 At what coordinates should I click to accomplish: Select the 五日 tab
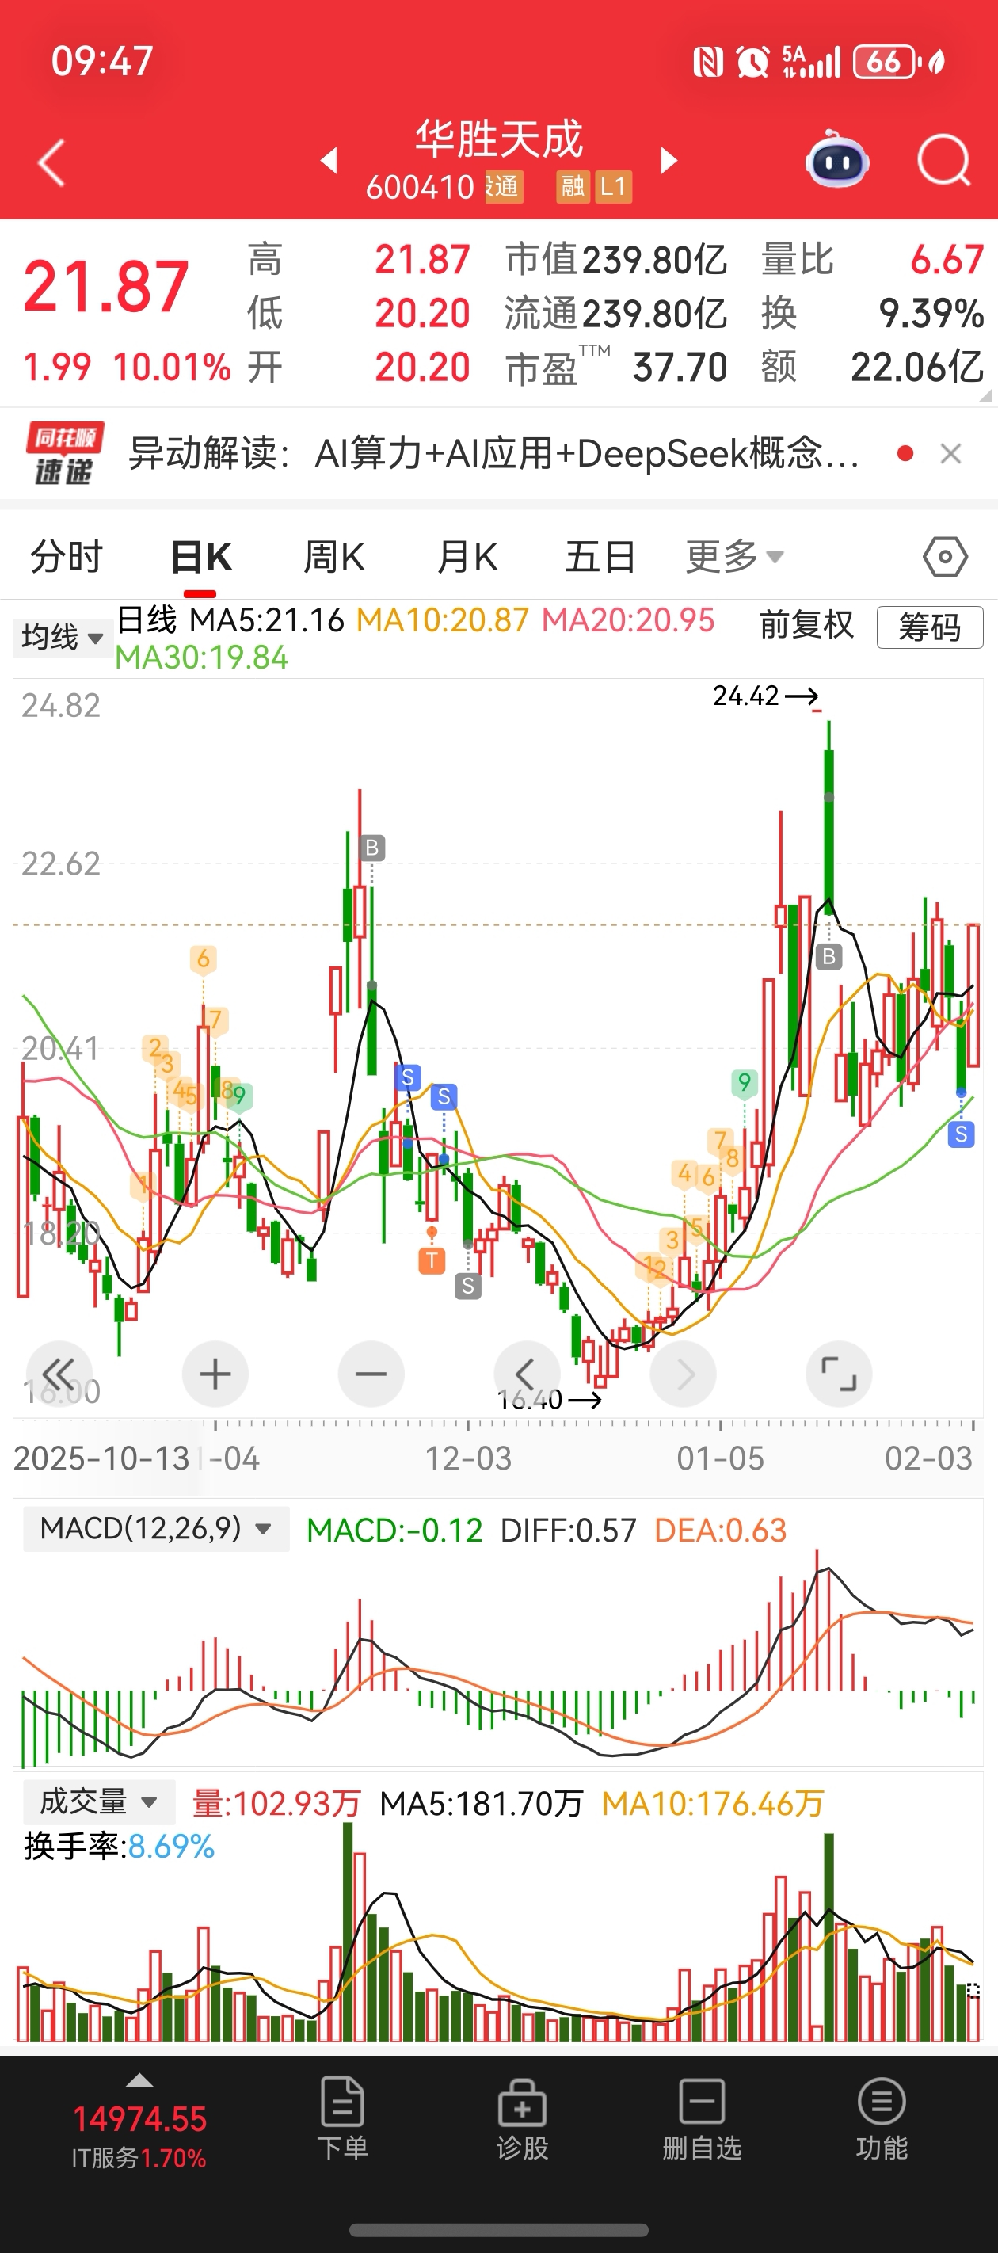coord(600,557)
